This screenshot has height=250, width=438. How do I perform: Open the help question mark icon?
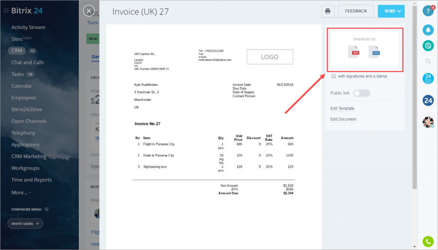tap(428, 11)
